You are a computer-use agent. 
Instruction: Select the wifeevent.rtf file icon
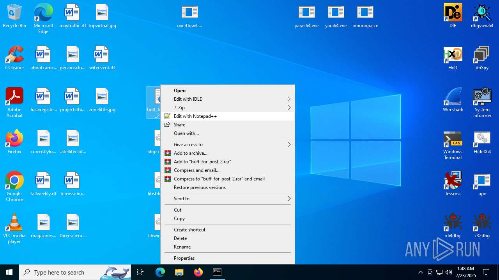pyautogui.click(x=102, y=58)
